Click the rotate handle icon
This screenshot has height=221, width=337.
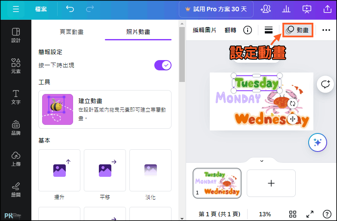292,104
